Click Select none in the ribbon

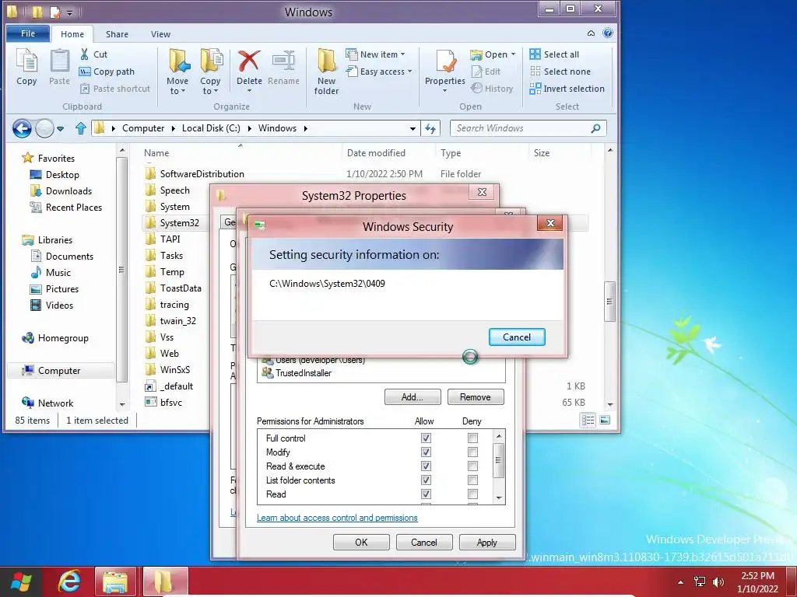[x=560, y=72]
